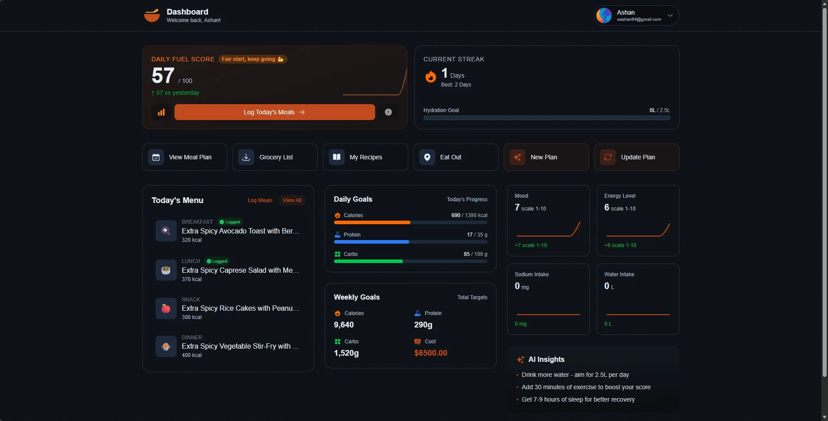This screenshot has height=421, width=828.
Task: Click the Hydration Goal progress bar
Action: tap(547, 118)
